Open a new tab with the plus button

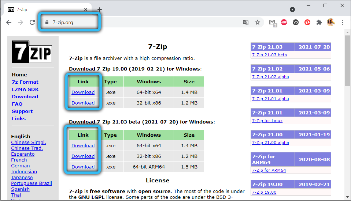click(x=100, y=10)
